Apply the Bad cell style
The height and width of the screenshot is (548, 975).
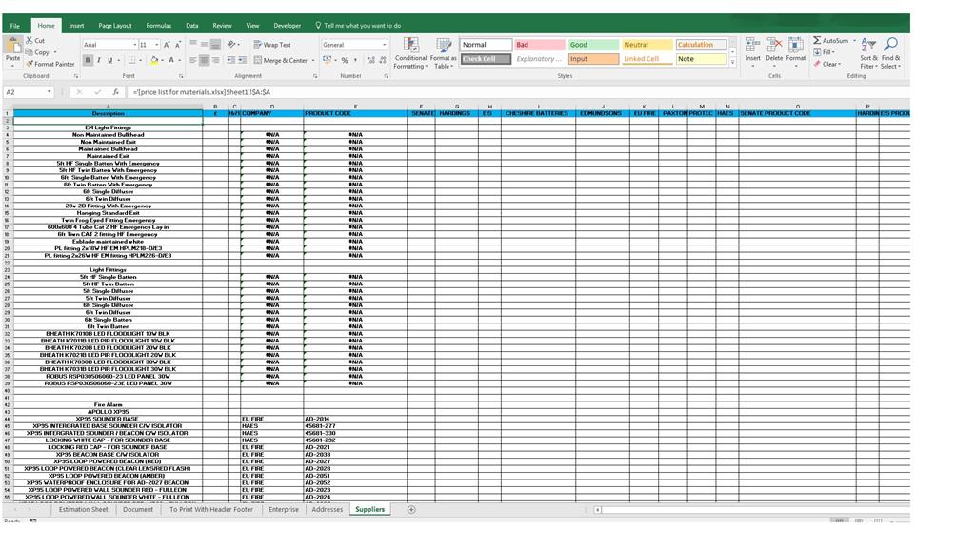click(540, 45)
